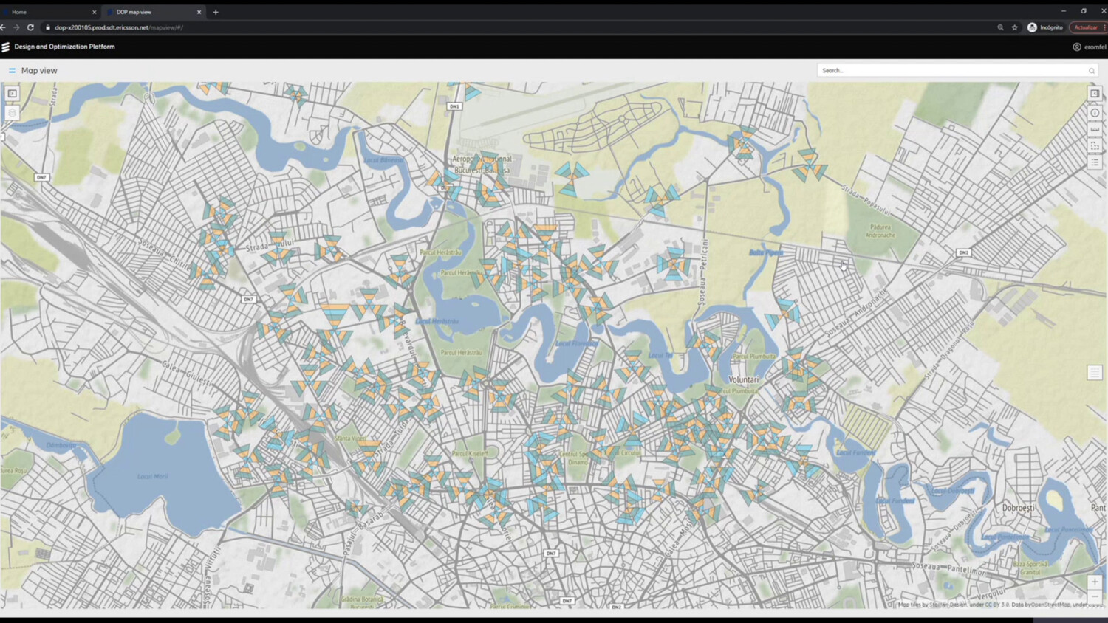The height and width of the screenshot is (623, 1108).
Task: Zoom in on the map
Action: click(x=1095, y=582)
